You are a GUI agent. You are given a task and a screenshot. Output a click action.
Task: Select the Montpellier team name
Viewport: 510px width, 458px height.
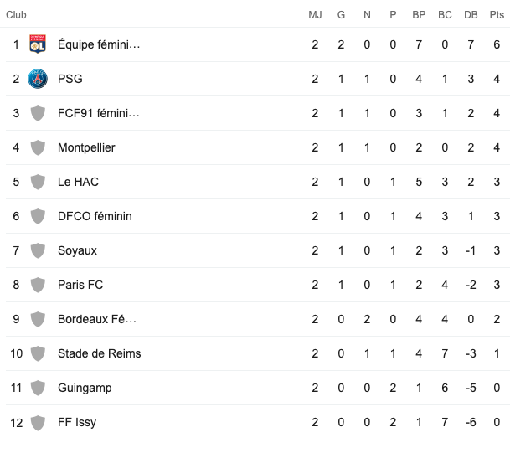point(86,147)
